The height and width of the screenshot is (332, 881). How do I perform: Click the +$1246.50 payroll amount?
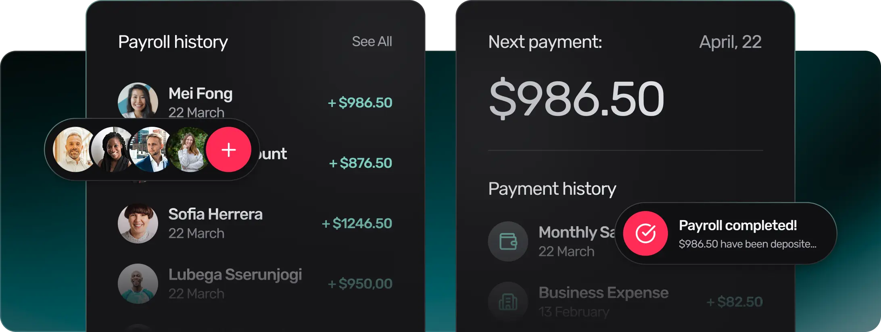point(357,223)
